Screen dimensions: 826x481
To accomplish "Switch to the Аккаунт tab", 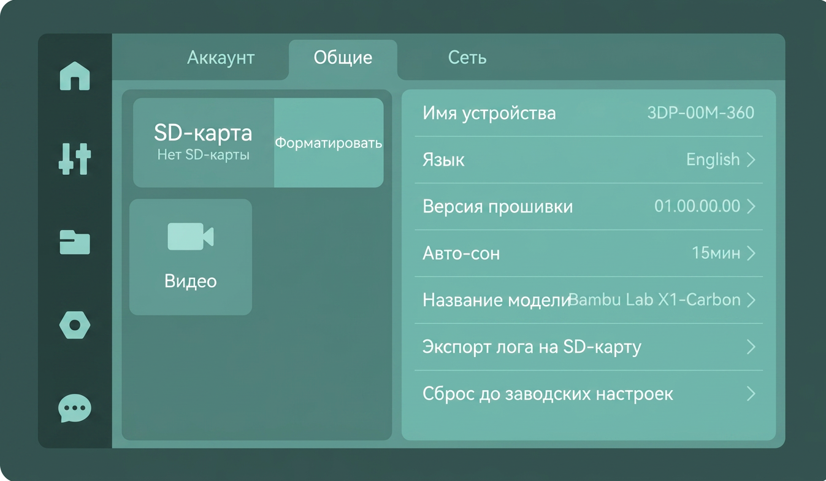I will tap(221, 58).
